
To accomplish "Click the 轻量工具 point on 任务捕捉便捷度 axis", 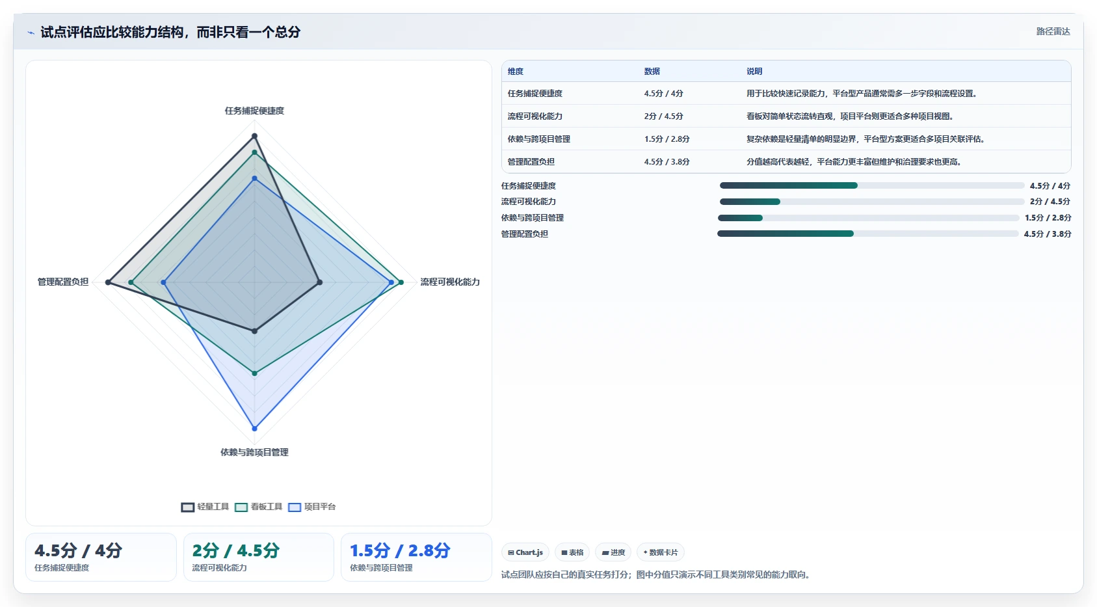I will [254, 136].
